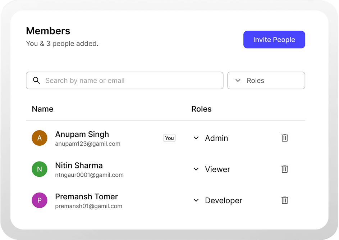Click the Members heading

[48, 31]
